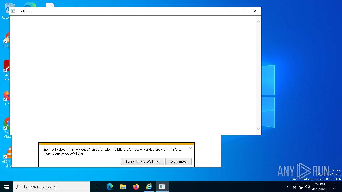Click the taskbar search box
Image resolution: width=342 pixels, height=192 pixels.
[x=51, y=187]
